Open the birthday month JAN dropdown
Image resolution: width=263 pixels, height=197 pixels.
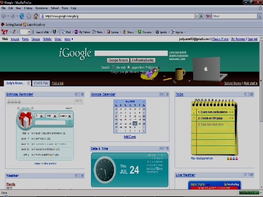55,116
